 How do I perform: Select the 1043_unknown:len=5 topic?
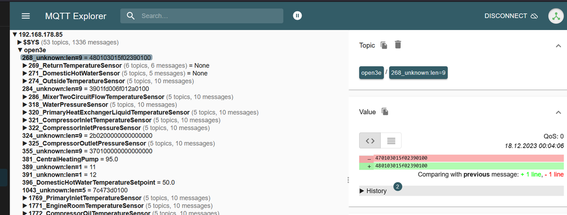pyautogui.click(x=75, y=190)
